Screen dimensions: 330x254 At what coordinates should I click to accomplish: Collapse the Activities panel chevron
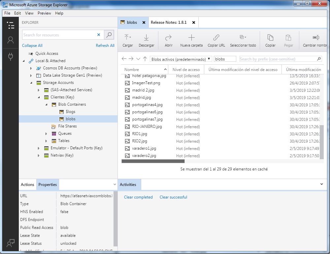pyautogui.click(x=321, y=184)
